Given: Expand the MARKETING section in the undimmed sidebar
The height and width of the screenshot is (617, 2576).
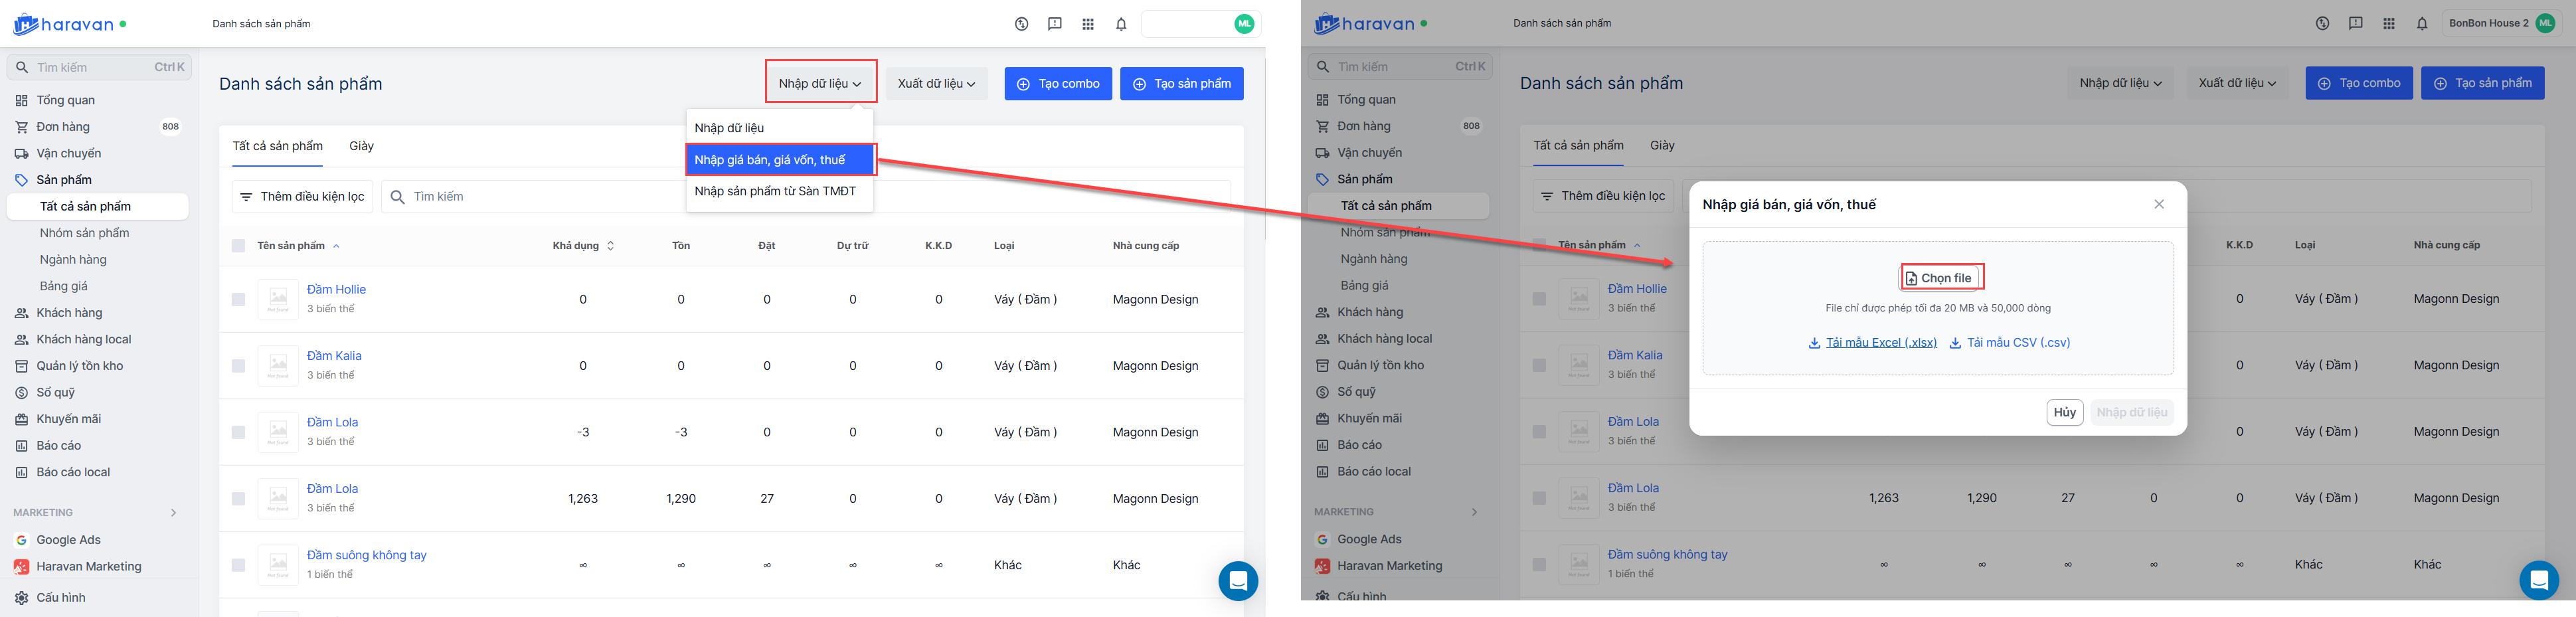Looking at the screenshot, I should (173, 513).
